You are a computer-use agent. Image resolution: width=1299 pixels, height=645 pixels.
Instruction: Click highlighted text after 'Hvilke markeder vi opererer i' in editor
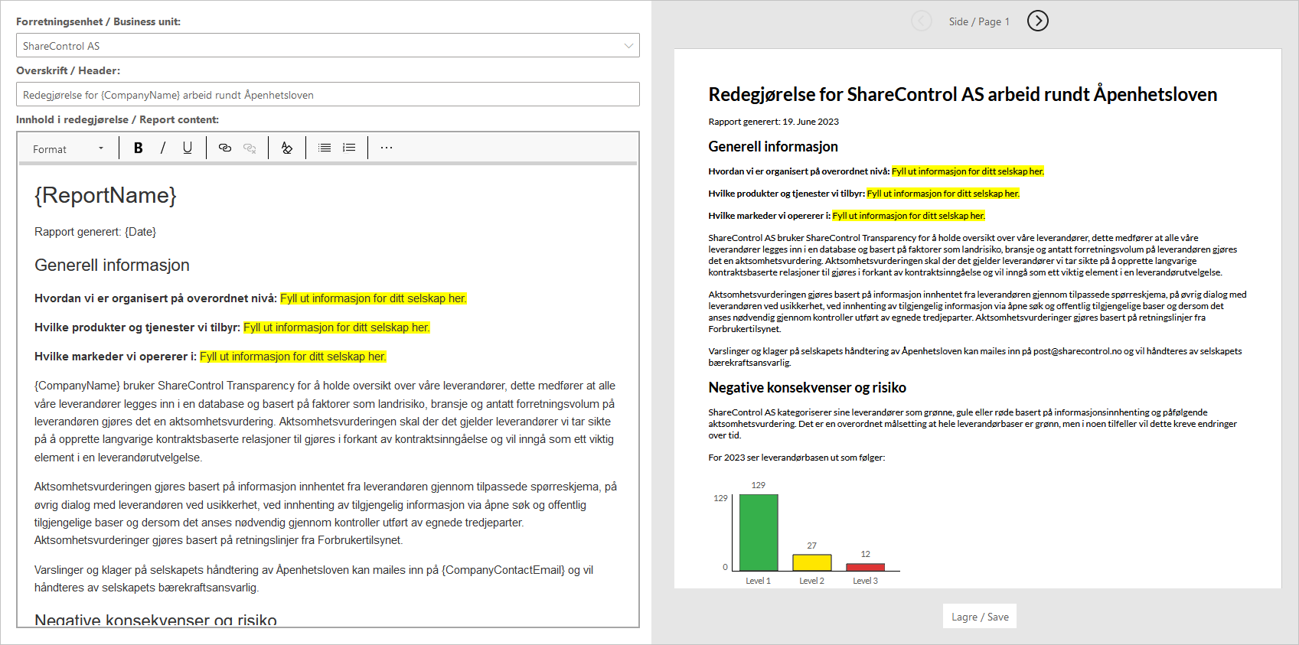pos(293,357)
